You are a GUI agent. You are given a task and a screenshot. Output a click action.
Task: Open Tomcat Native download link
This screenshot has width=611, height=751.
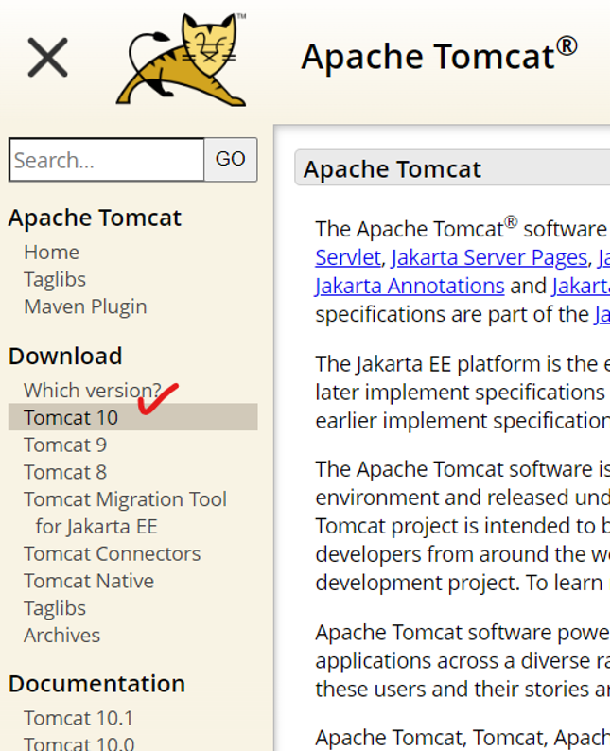[89, 582]
